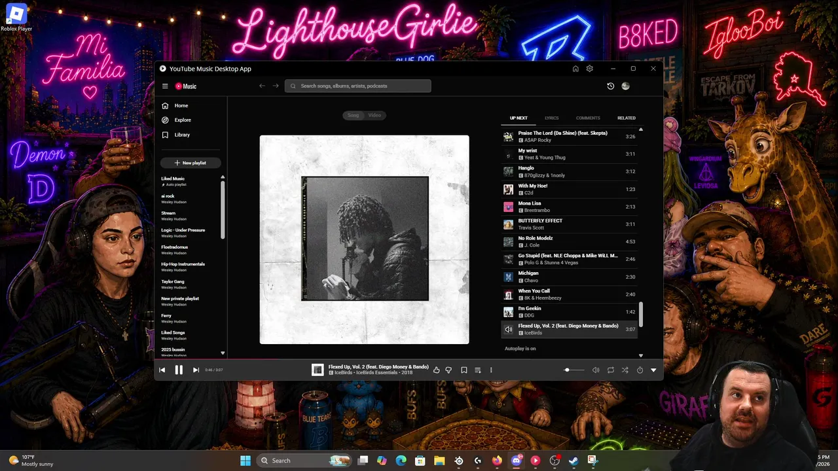Screen dimensions: 838x471
Task: Open the Up Next tab
Action: (519, 118)
